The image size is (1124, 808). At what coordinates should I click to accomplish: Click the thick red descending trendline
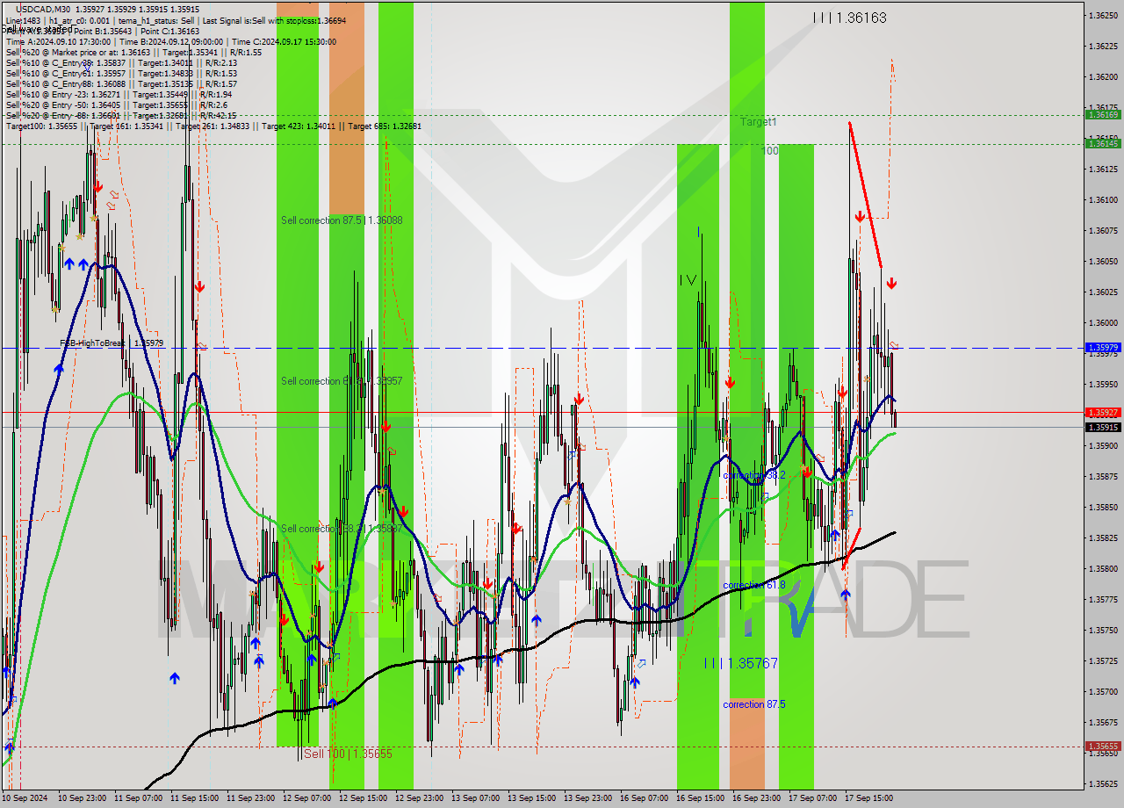point(865,195)
